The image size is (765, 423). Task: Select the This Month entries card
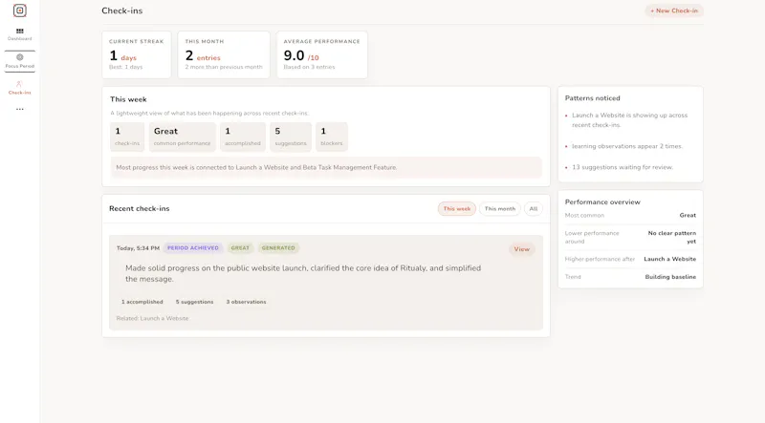[x=224, y=54]
